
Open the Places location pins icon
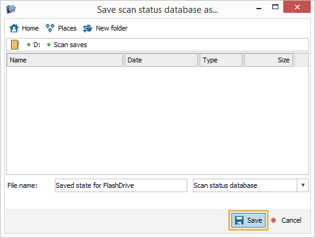pyautogui.click(x=50, y=28)
